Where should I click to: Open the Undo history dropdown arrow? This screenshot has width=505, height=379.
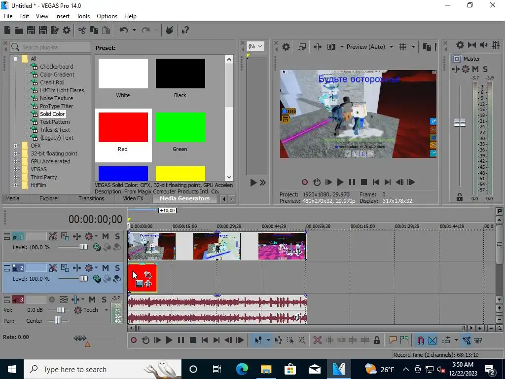[134, 30]
